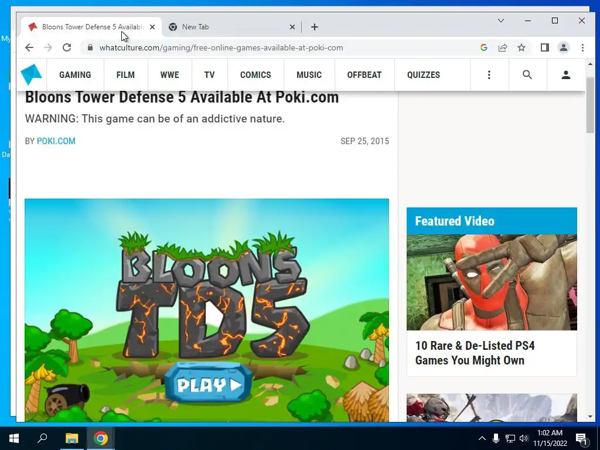Screen dimensions: 600x450
Task: View site info via the padlock icon
Action: (x=90, y=47)
